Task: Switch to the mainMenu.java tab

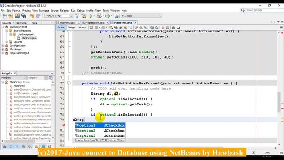Action: coord(67,23)
